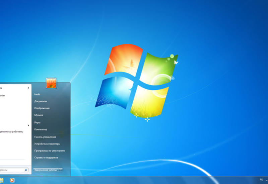This screenshot has height=184, width=268.
Task: Expand submenu arrow of the topmost program entry
Action: click(28, 88)
